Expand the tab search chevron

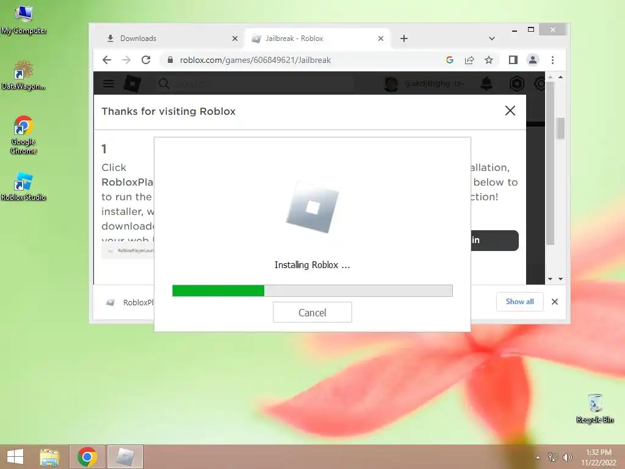(x=492, y=38)
